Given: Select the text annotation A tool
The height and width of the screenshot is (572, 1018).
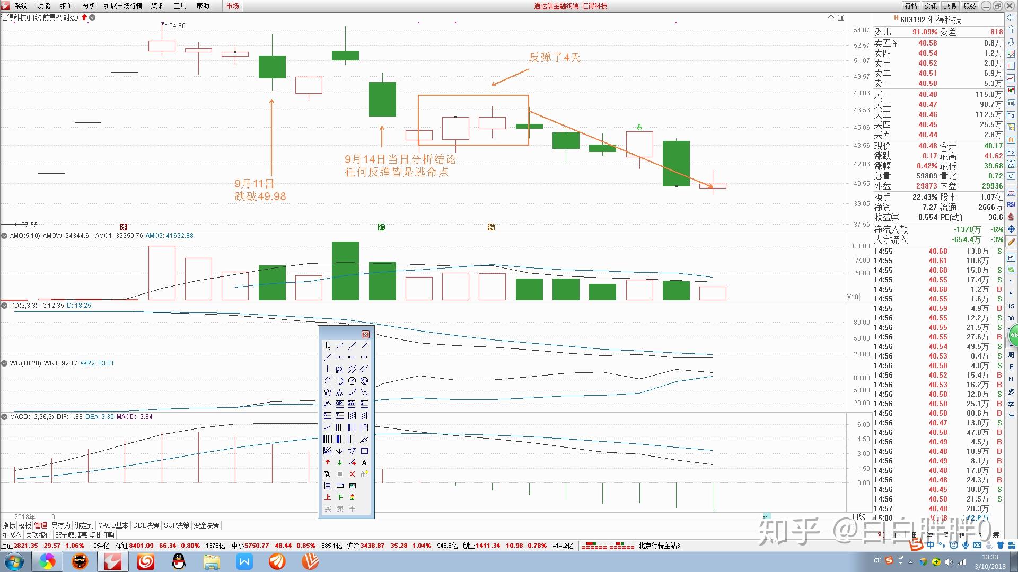Looking at the screenshot, I should [x=364, y=463].
